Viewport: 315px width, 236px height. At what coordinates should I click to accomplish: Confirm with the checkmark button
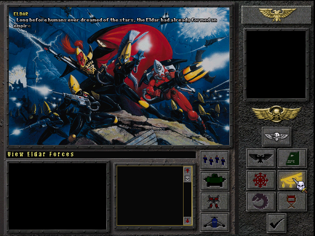pos(277,223)
